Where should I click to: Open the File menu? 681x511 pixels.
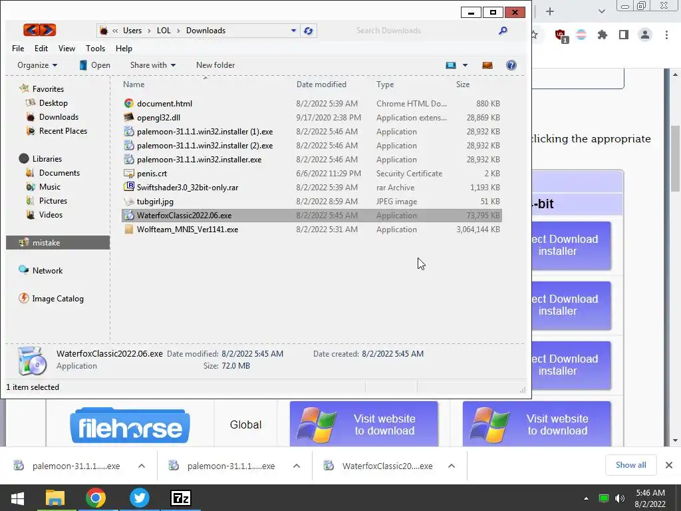[x=18, y=48]
